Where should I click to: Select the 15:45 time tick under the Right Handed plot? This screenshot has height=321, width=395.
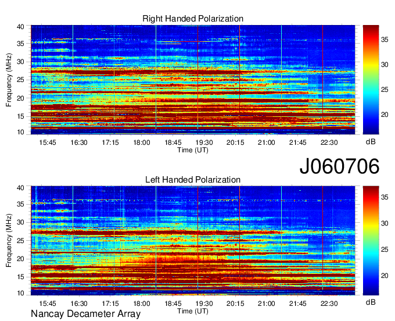(48, 142)
